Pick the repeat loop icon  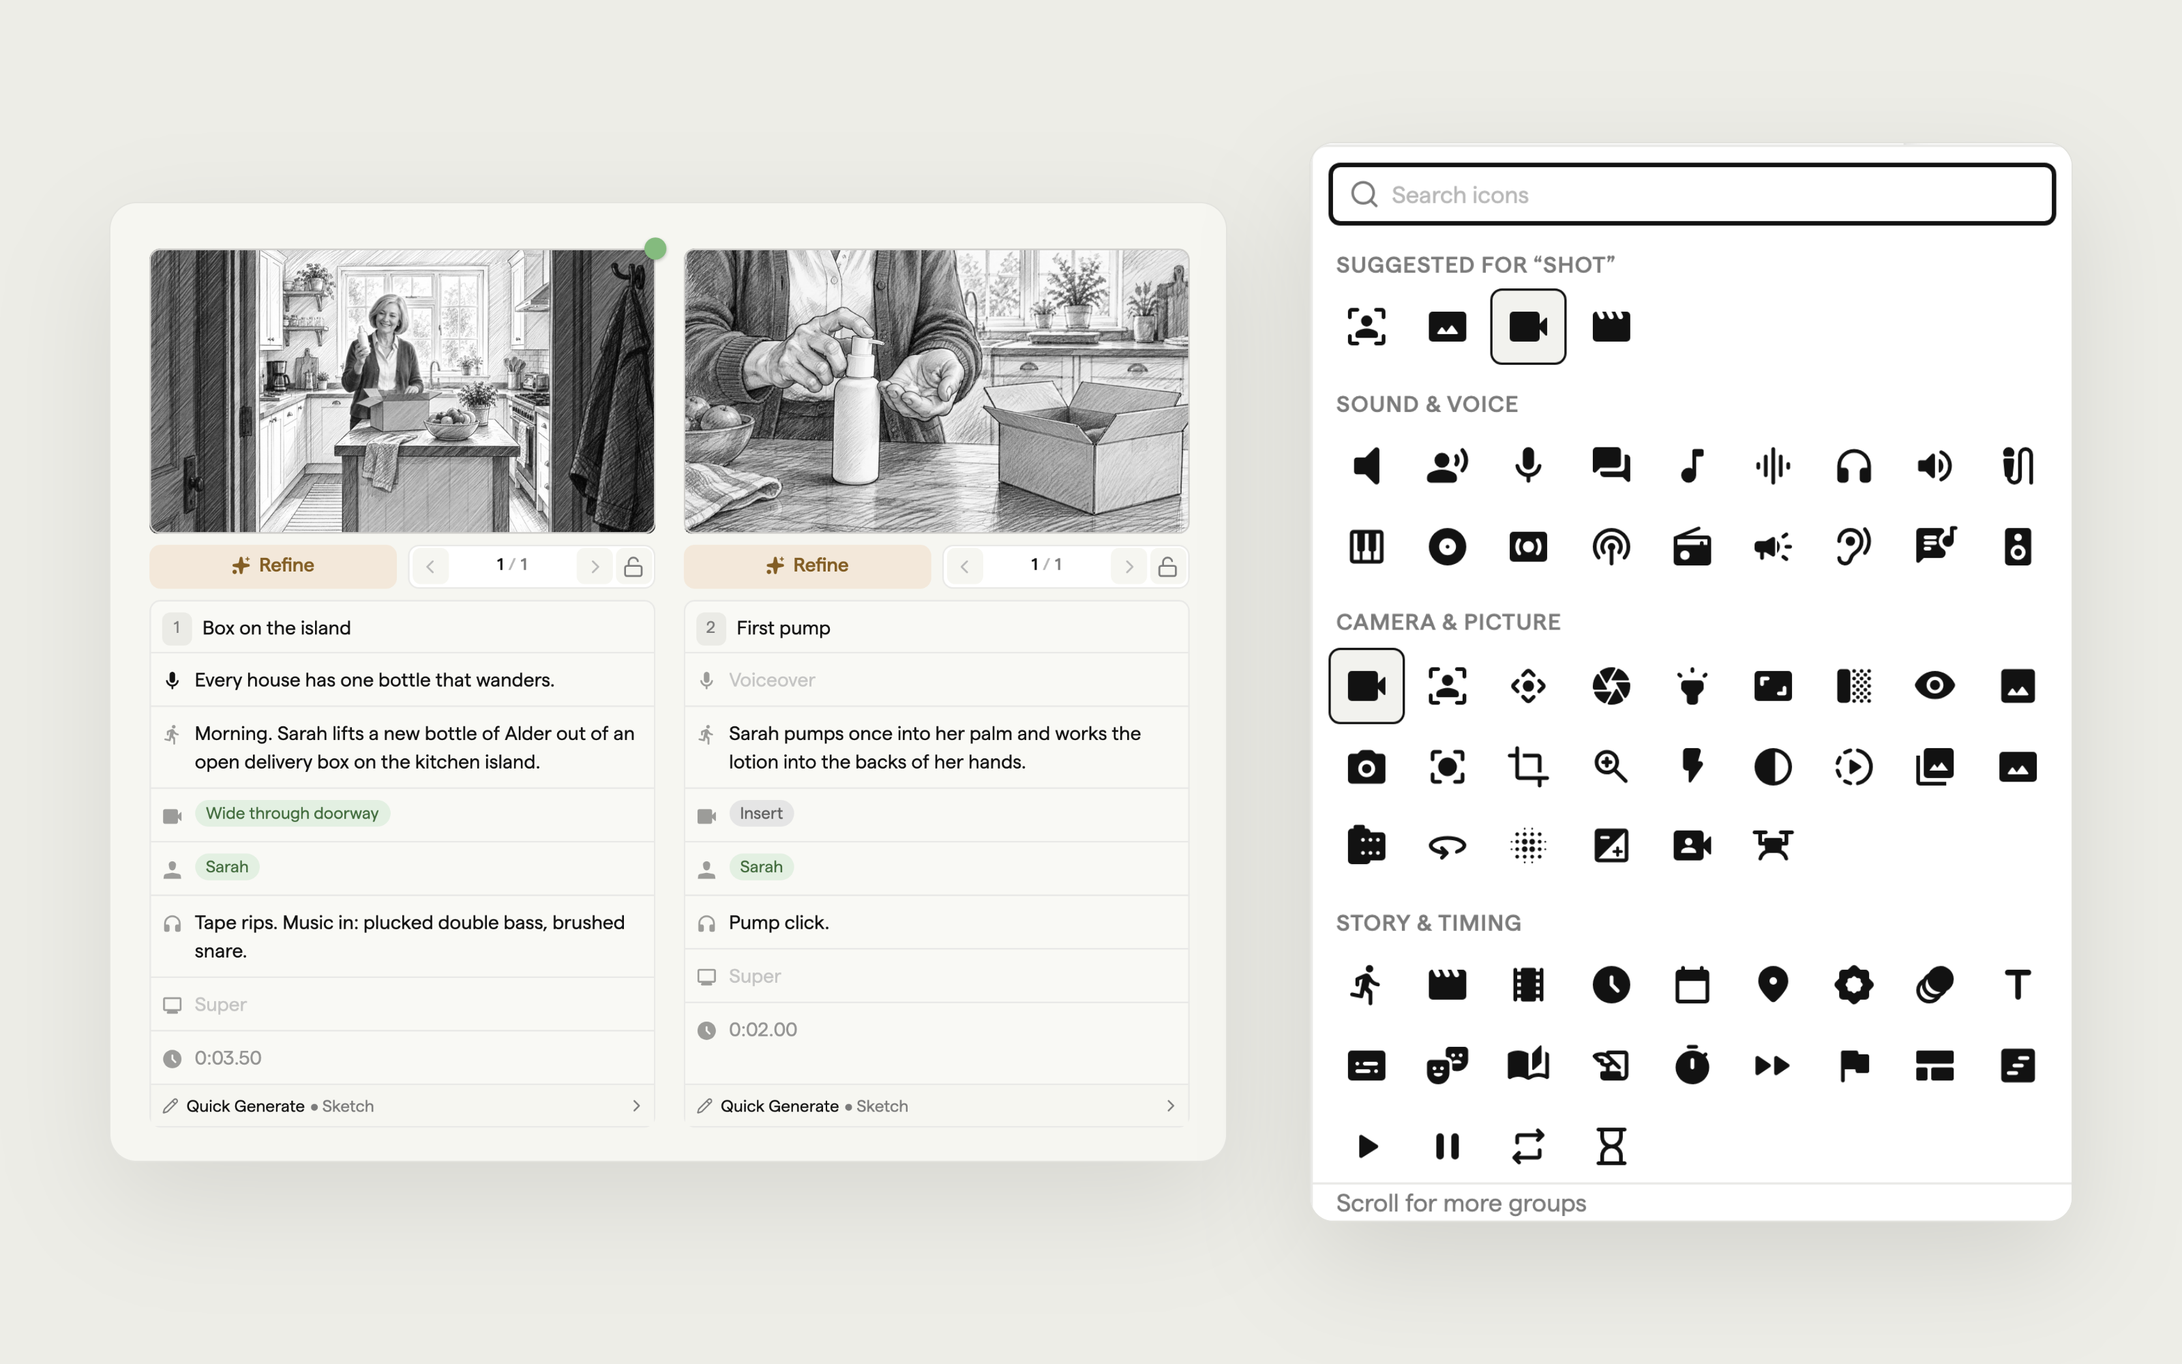point(1527,1146)
